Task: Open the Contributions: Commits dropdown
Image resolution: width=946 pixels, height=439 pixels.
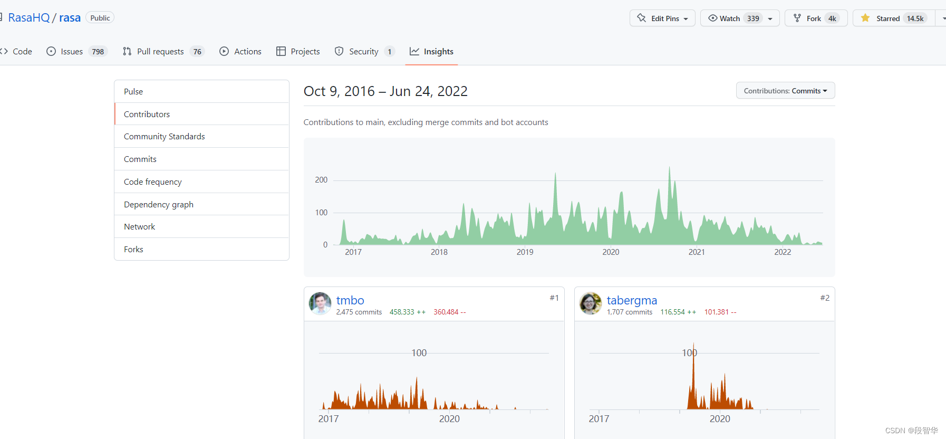Action: coord(785,90)
